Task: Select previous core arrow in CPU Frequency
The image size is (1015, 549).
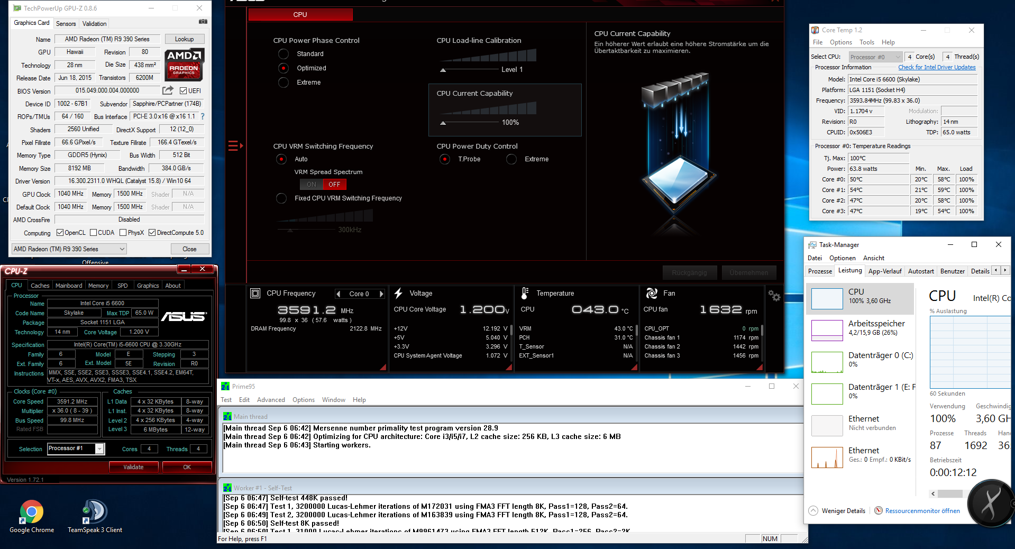Action: coord(339,294)
